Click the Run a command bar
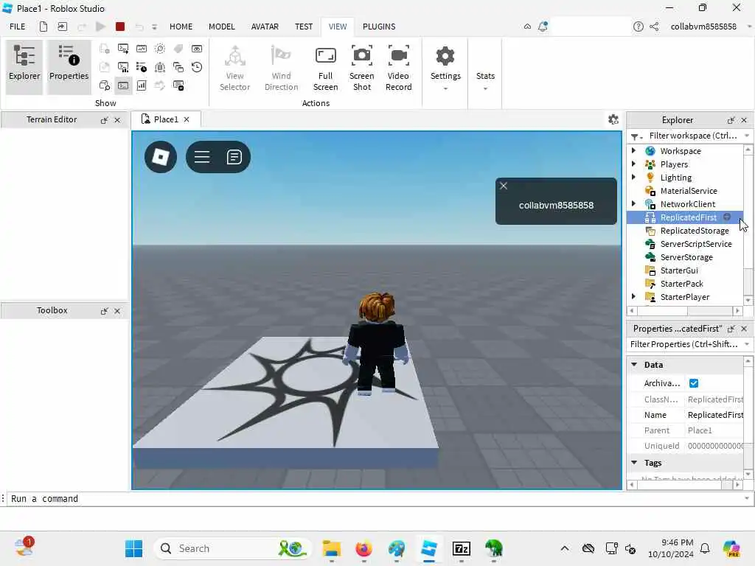755x566 pixels. point(375,499)
